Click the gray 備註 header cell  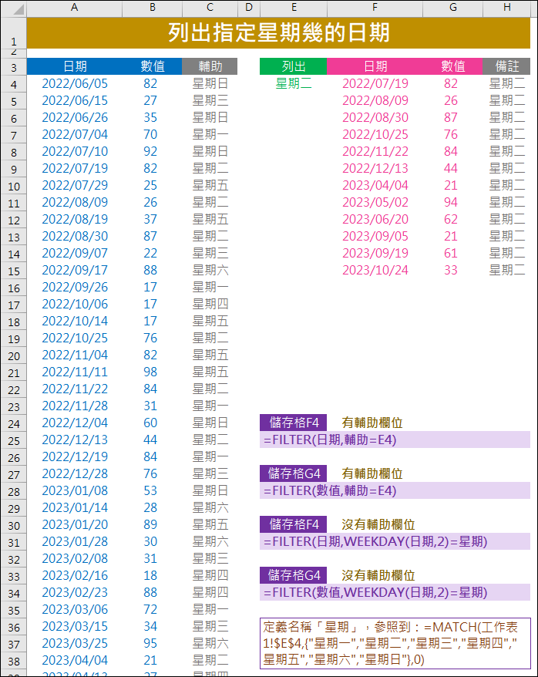point(507,66)
